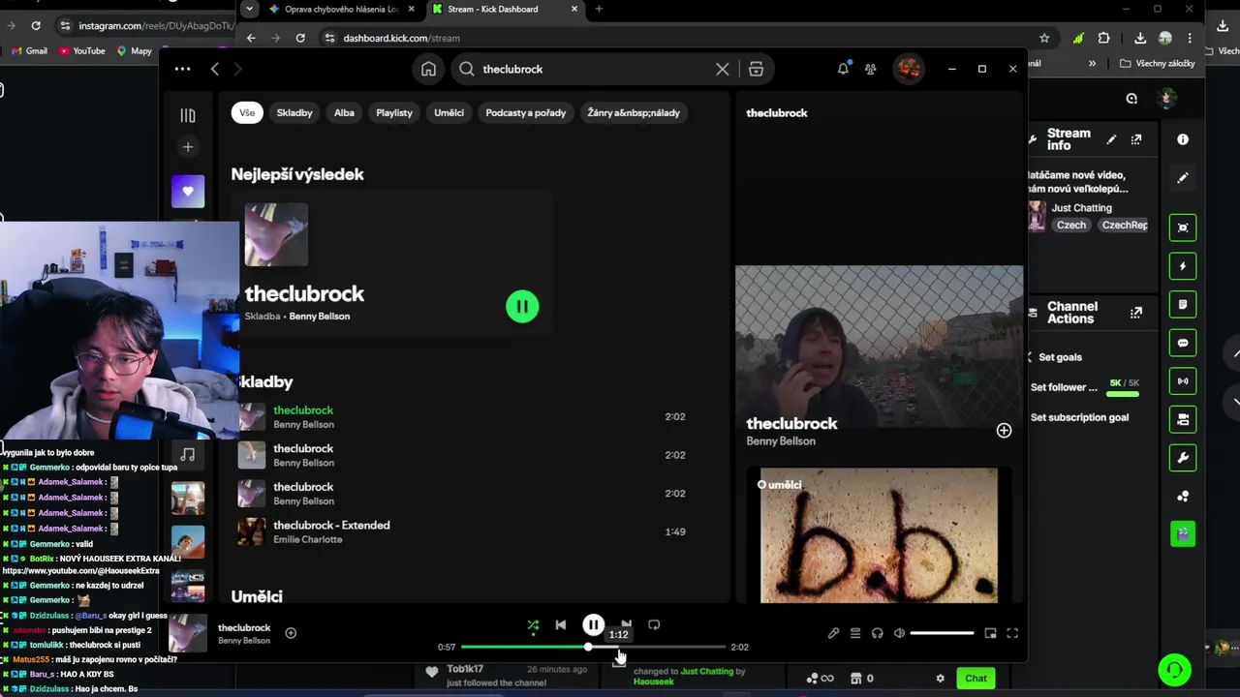Open Benny Bellson link under top result
The width and height of the screenshot is (1240, 697).
click(319, 317)
